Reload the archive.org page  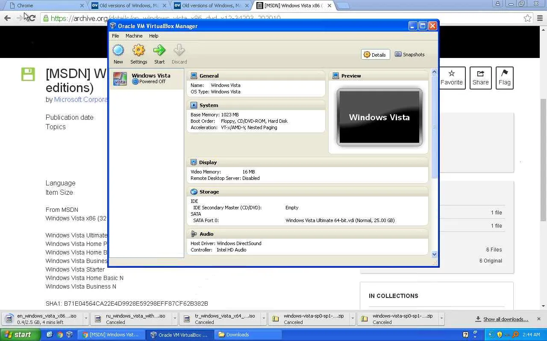coord(32,18)
